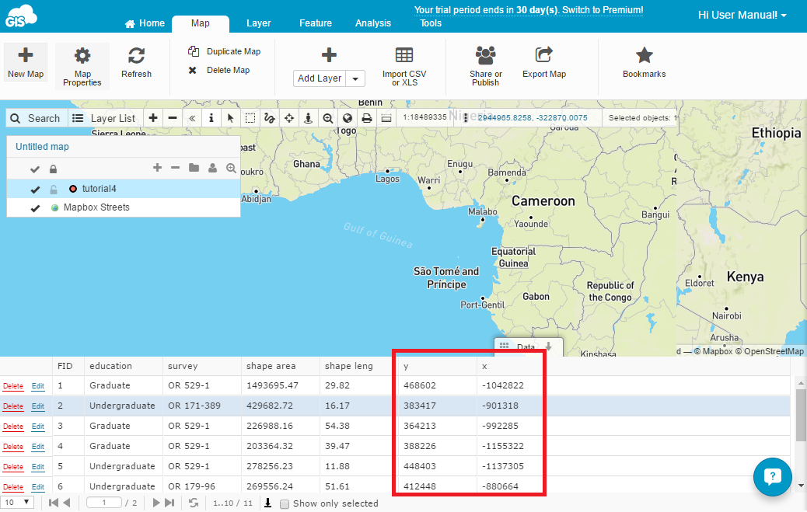The height and width of the screenshot is (512, 807).
Task: Switch to the Layer tab
Action: click(258, 23)
